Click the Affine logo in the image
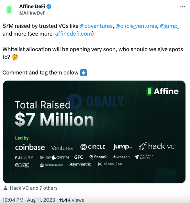 [162, 91]
